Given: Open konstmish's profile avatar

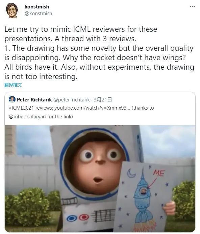Looking at the screenshot, I should [x=12, y=10].
